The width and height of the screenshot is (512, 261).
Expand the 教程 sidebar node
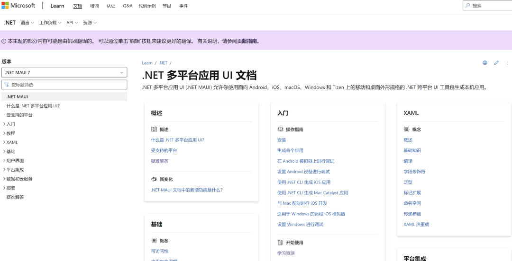pos(9,133)
